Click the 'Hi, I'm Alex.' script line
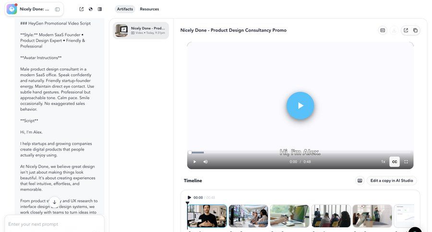Image resolution: width=432 pixels, height=232 pixels. [31, 132]
